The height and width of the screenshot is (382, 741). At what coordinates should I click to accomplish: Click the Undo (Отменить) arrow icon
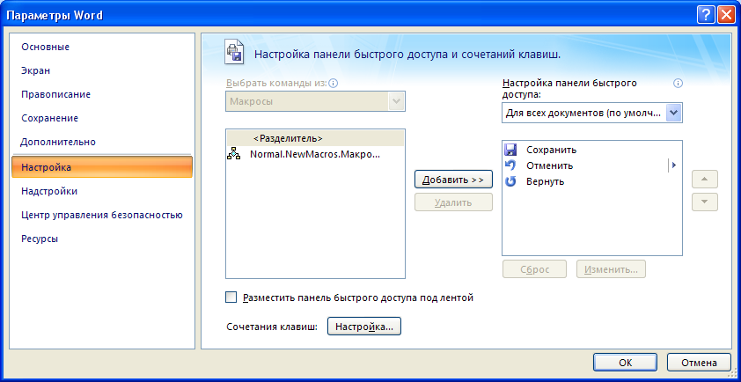(510, 165)
